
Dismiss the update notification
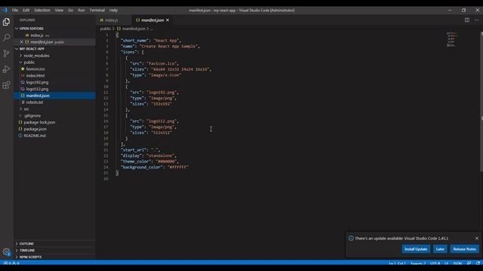click(476, 238)
